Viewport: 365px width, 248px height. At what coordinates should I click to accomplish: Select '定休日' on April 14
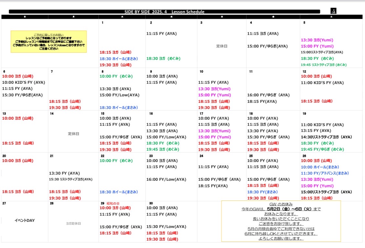[x=74, y=134]
